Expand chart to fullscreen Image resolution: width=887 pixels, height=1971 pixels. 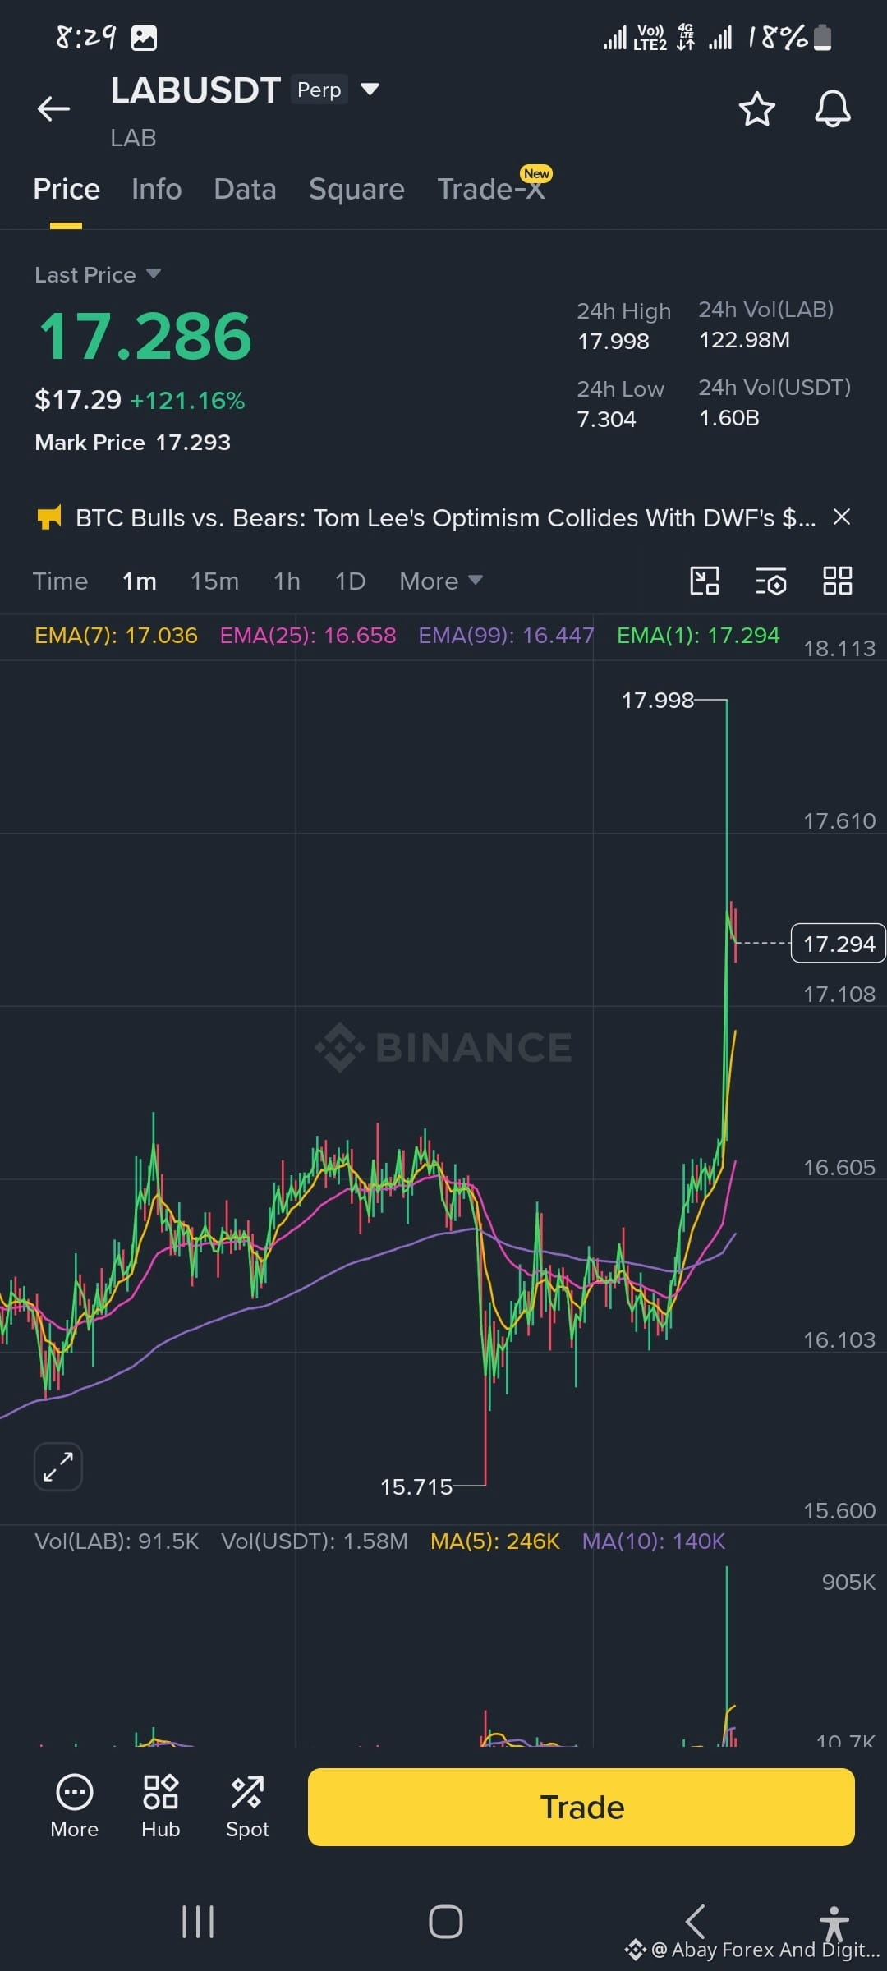click(57, 1466)
